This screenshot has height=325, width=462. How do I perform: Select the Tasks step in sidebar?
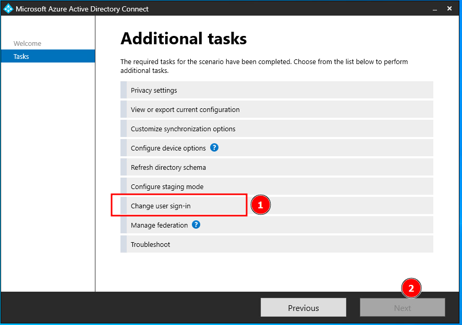click(21, 56)
